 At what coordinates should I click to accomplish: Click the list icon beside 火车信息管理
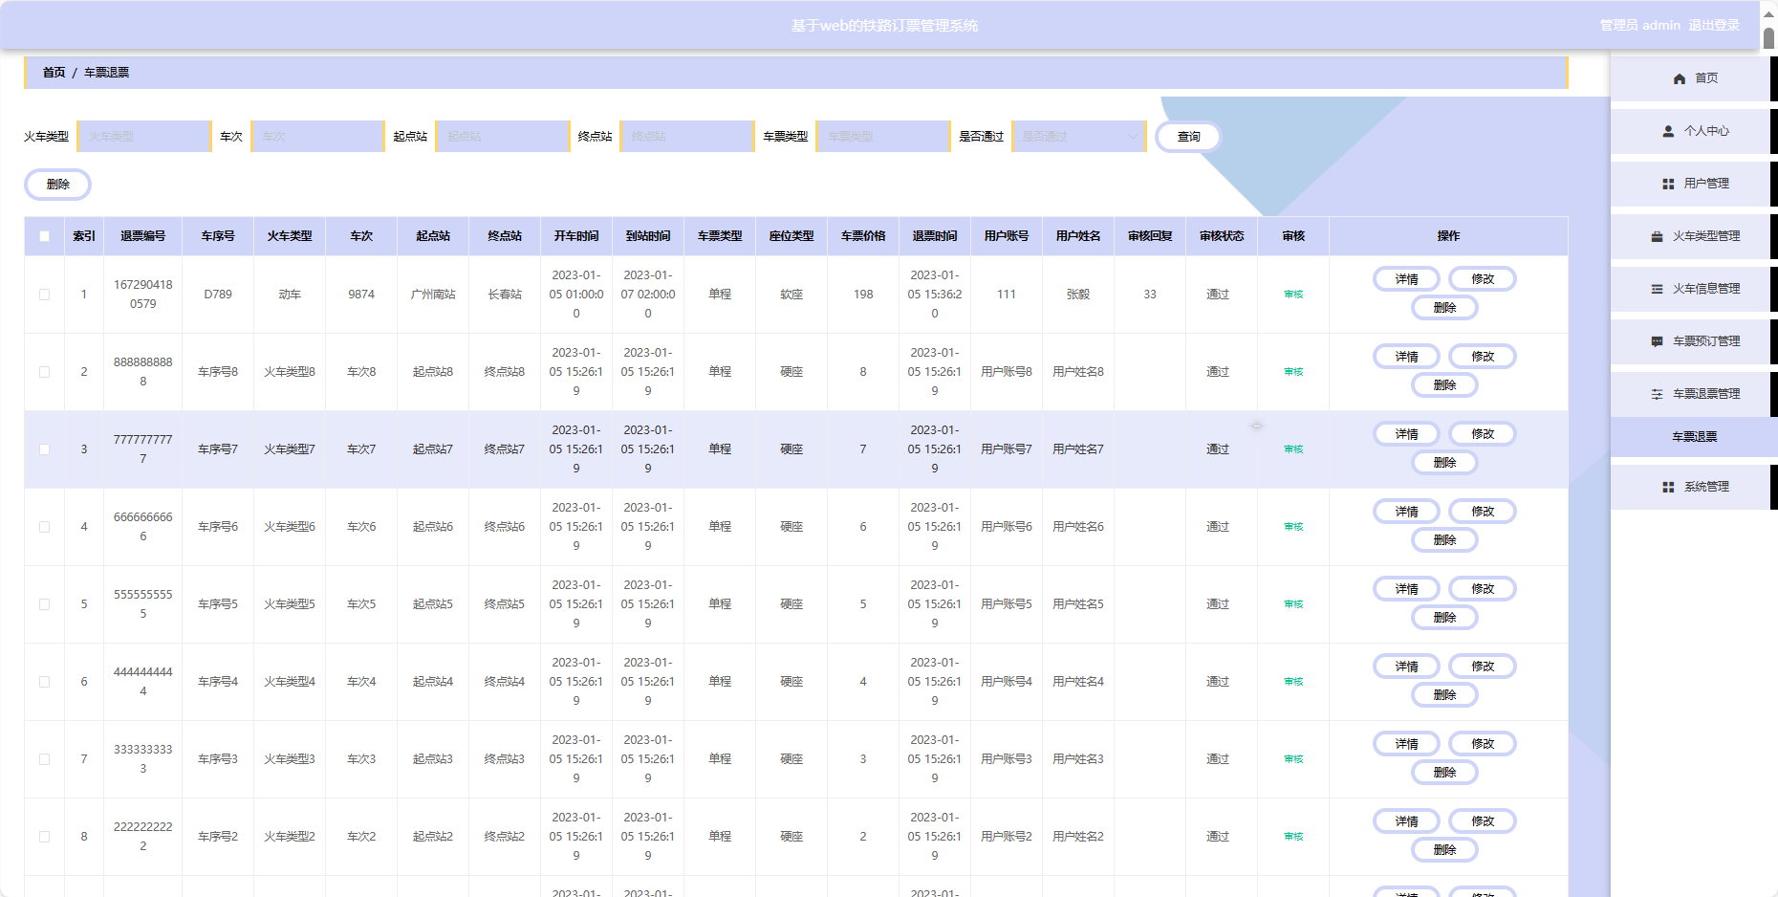1657,289
